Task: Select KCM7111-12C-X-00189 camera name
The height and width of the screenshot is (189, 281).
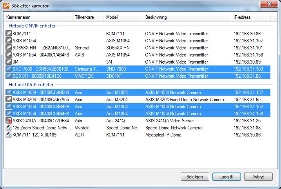Action: tap(34, 135)
